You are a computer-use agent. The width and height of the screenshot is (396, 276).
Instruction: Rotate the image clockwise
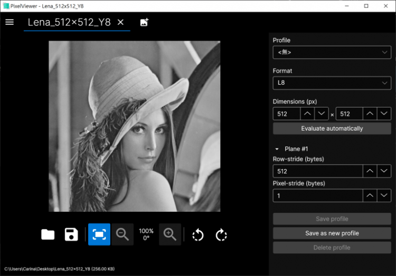tap(221, 235)
